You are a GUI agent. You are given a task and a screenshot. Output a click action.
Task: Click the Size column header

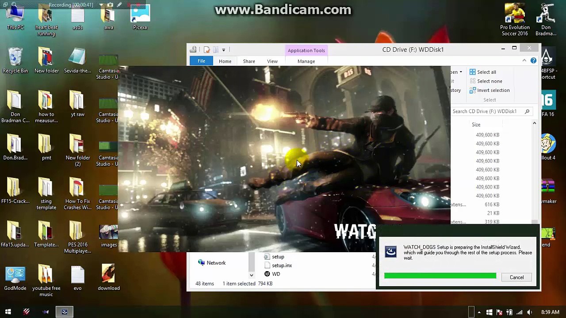pyautogui.click(x=476, y=125)
